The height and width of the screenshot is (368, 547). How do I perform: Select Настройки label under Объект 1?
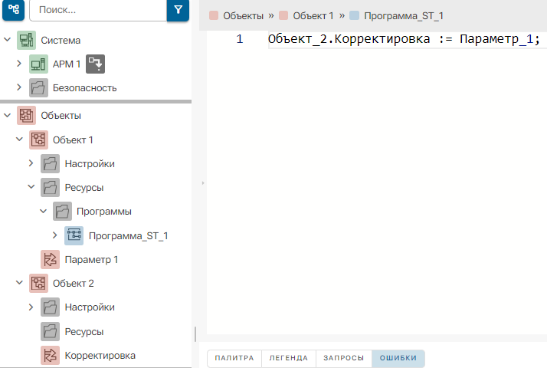pos(90,164)
